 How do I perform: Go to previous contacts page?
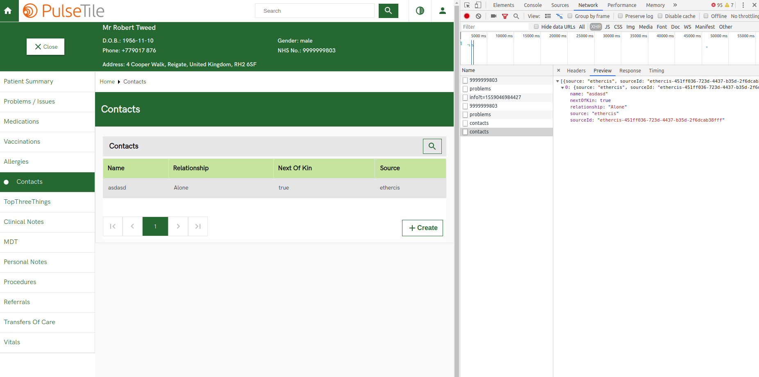pos(132,226)
